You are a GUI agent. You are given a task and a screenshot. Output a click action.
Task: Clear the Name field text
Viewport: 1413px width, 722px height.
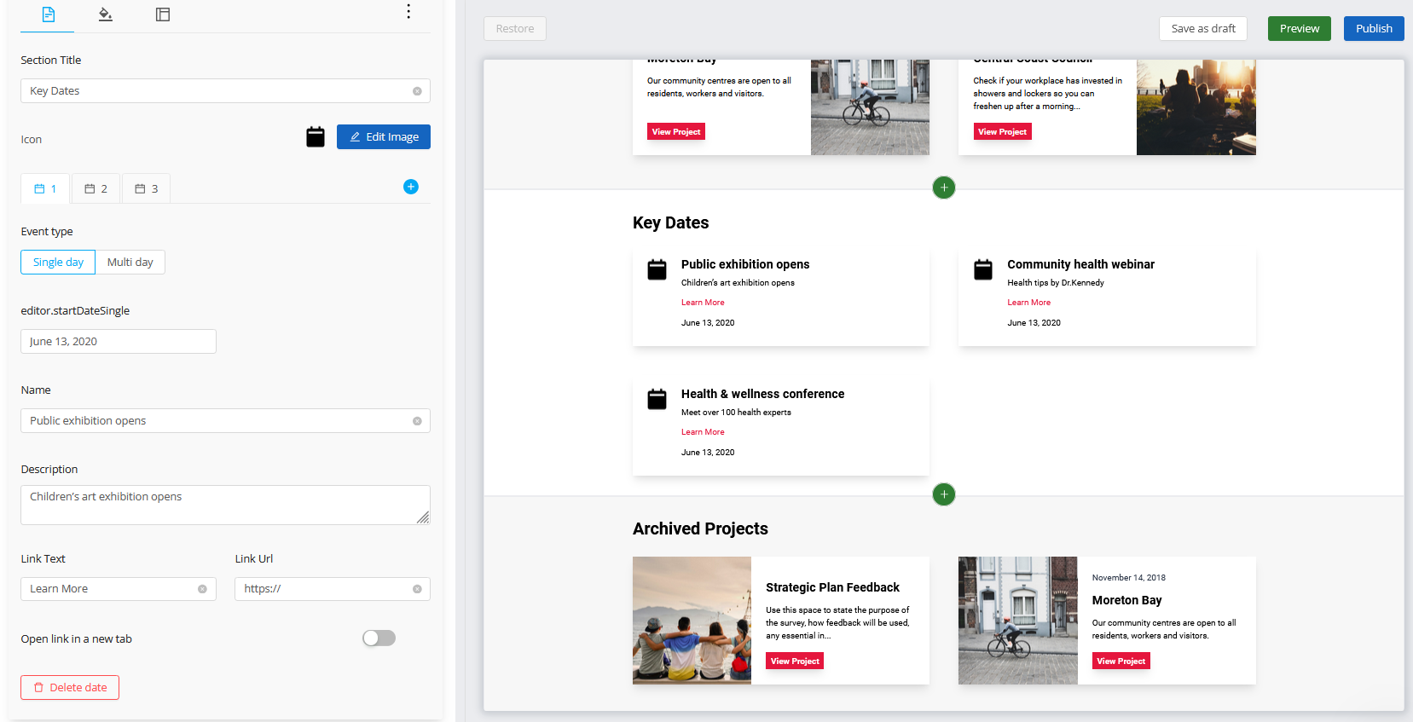coord(417,421)
